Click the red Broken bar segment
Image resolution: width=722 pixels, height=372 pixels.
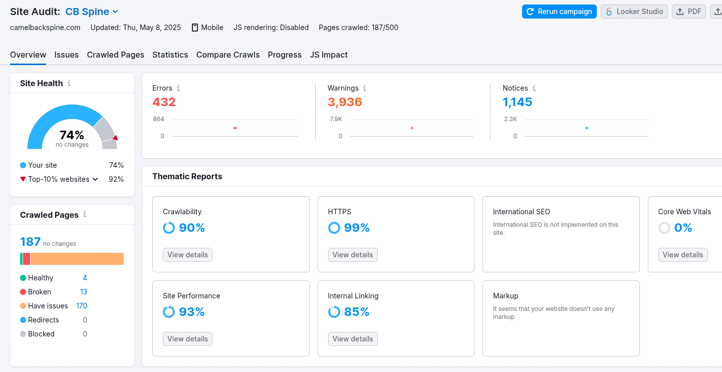pos(27,259)
